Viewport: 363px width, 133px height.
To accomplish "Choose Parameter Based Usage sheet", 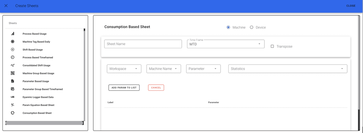I will pos(36,81).
